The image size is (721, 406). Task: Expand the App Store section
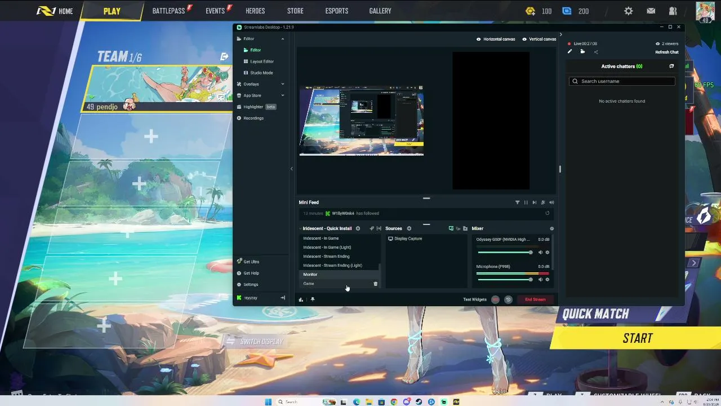point(283,95)
